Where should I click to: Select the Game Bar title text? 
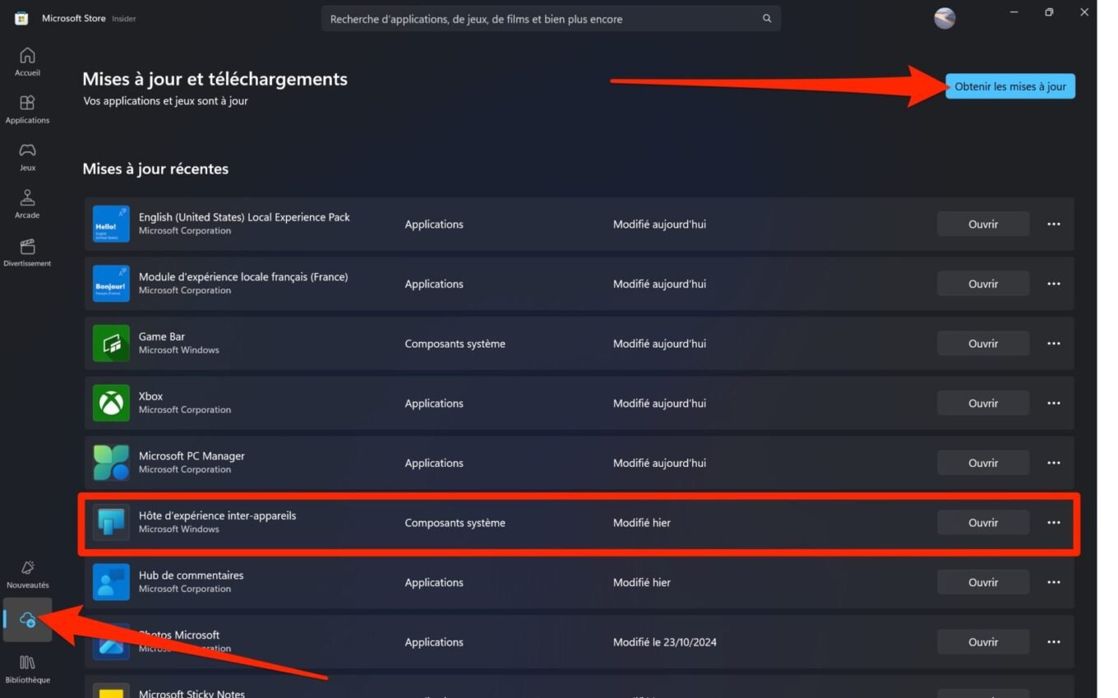(161, 336)
